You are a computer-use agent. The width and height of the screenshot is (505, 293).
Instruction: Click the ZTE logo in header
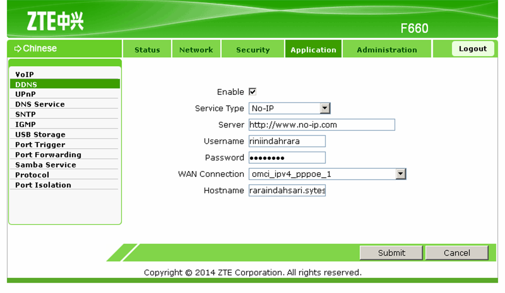point(55,20)
